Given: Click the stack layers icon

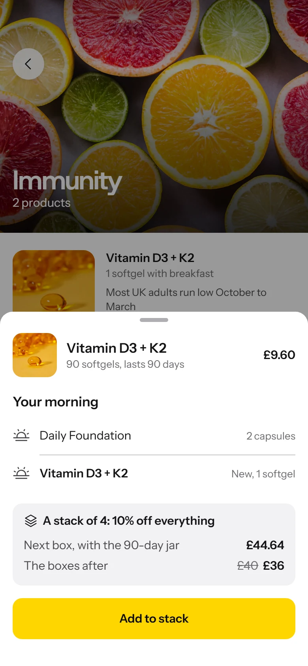Looking at the screenshot, I should [x=31, y=521].
